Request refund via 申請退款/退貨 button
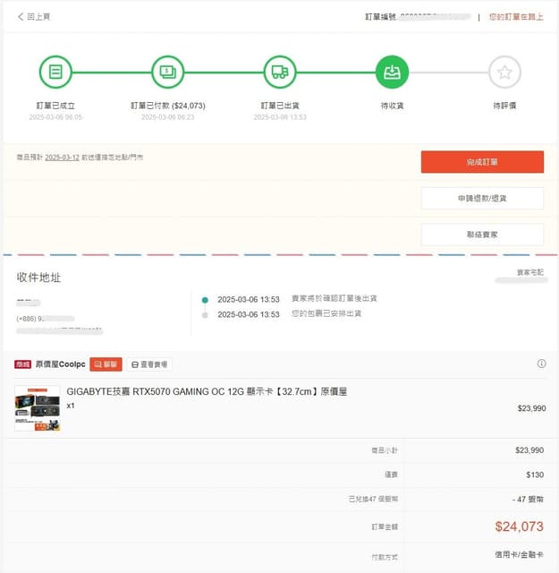 point(482,198)
